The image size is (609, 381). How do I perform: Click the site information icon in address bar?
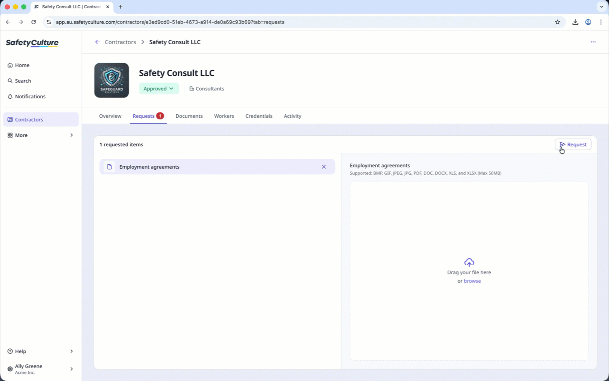coord(49,22)
